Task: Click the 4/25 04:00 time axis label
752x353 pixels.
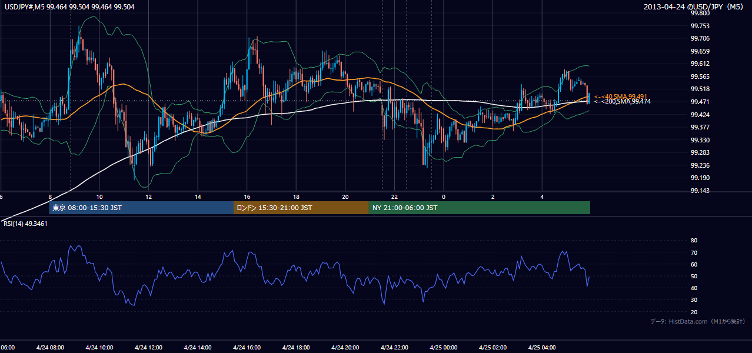Action: click(543, 348)
